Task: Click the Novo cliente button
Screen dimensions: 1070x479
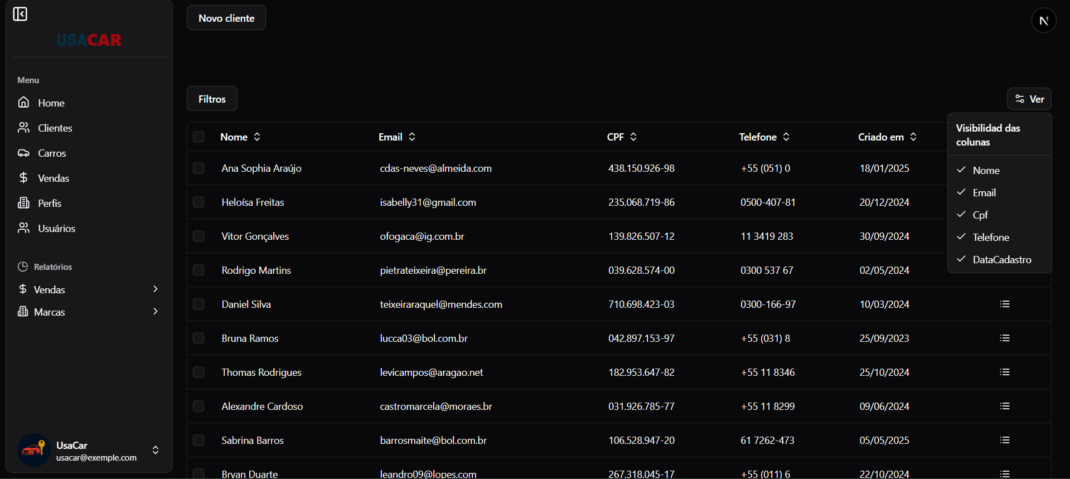Action: (x=226, y=18)
